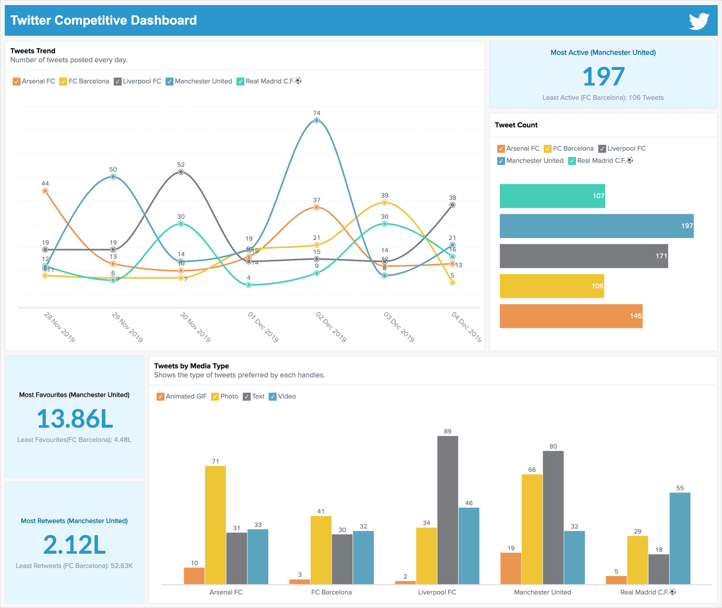Uncheck Animated GIF media type legend
This screenshot has width=722, height=608.
pos(160,397)
